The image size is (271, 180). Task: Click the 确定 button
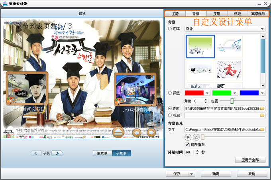[x=216, y=174]
